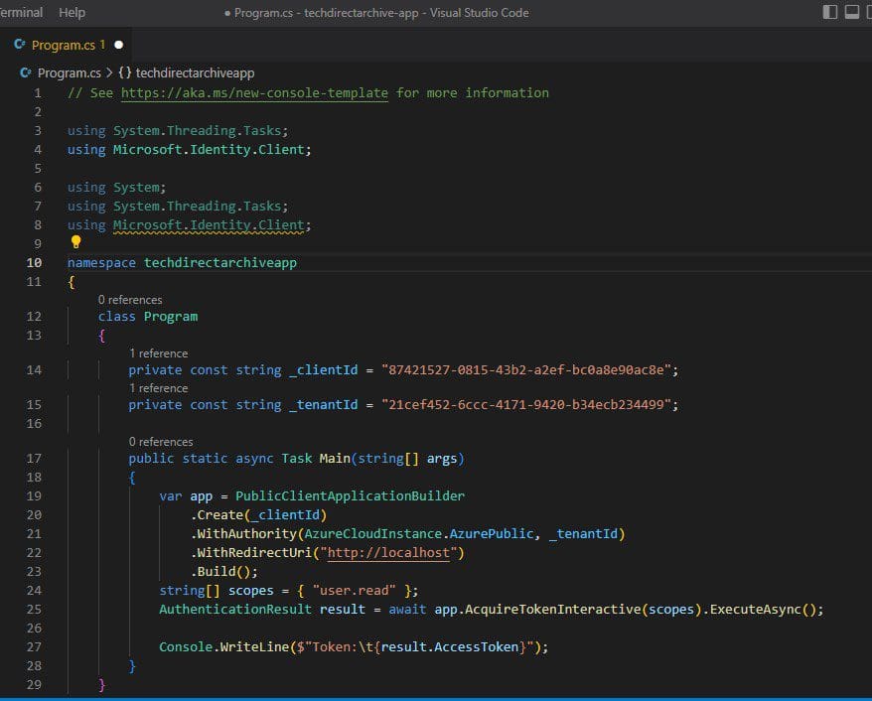Click unsaved dot on Program.cs tab

click(118, 45)
